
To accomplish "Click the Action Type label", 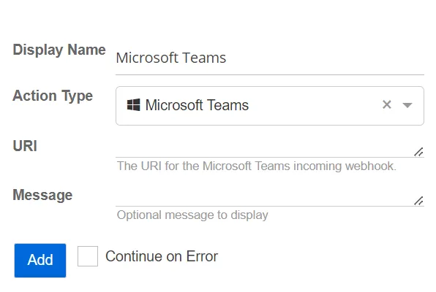I will (x=53, y=96).
